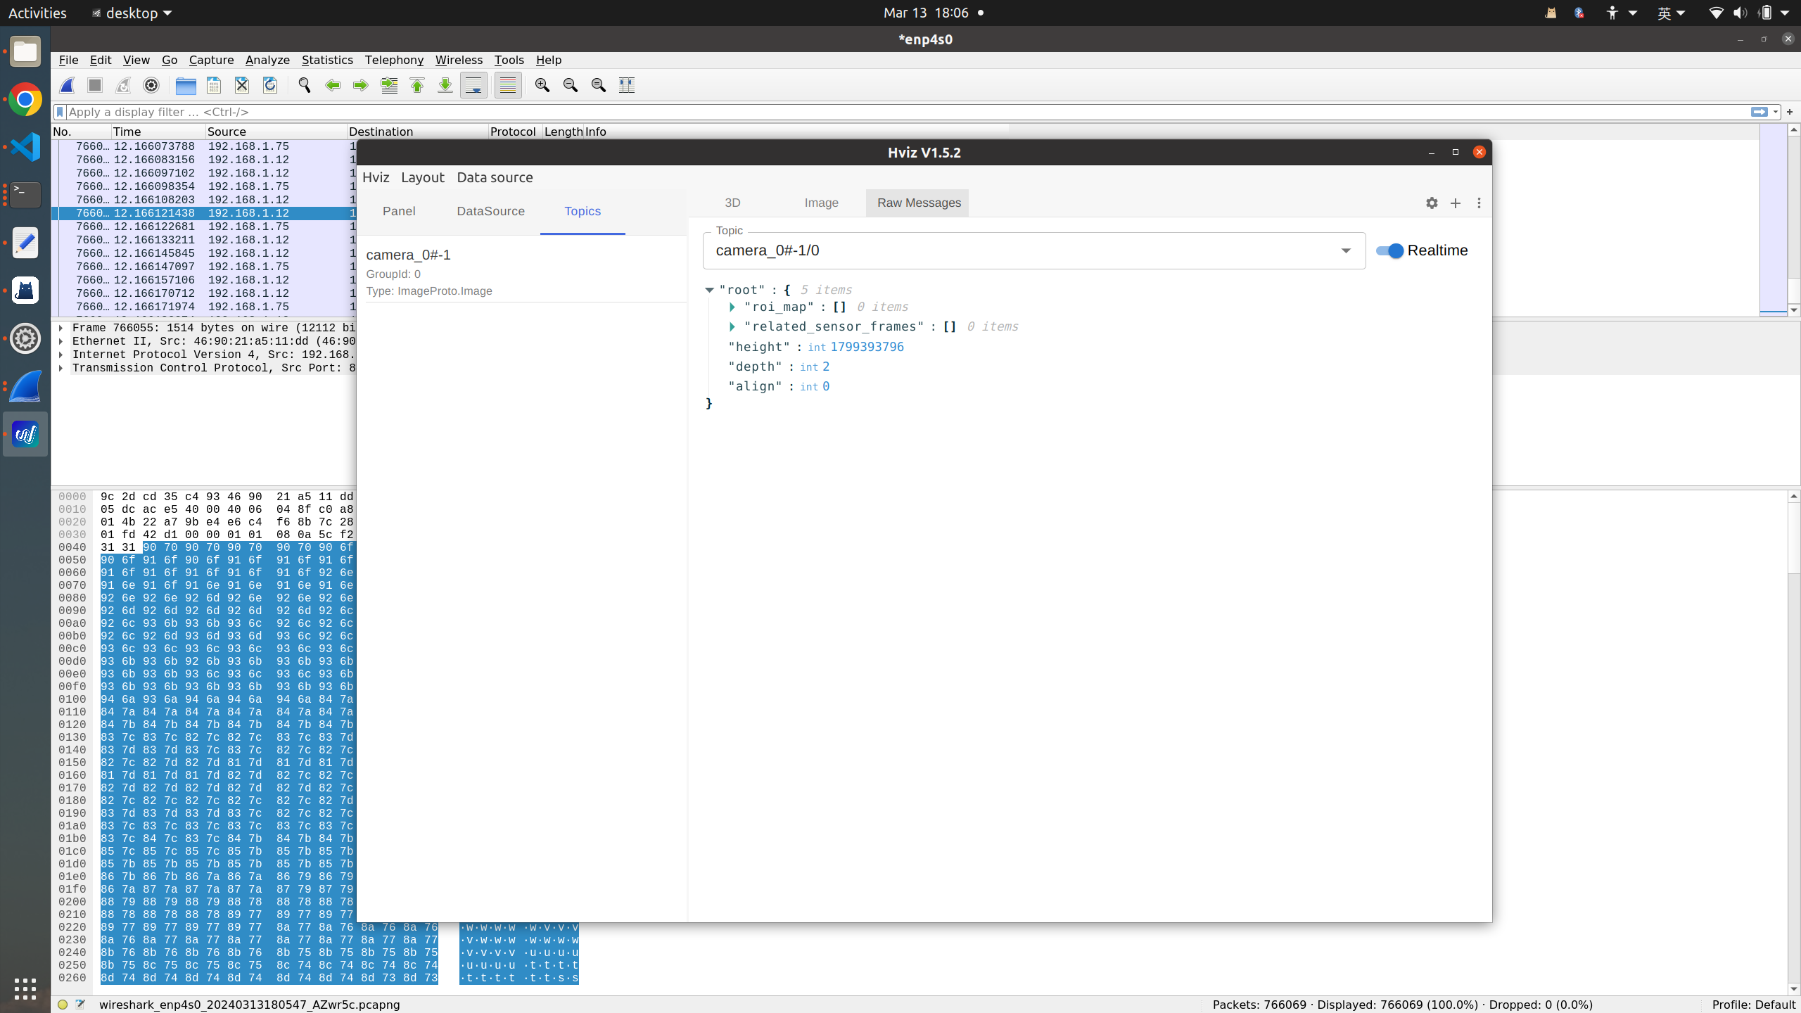The height and width of the screenshot is (1013, 1801).
Task: Collapse the root JSON node
Action: click(709, 290)
